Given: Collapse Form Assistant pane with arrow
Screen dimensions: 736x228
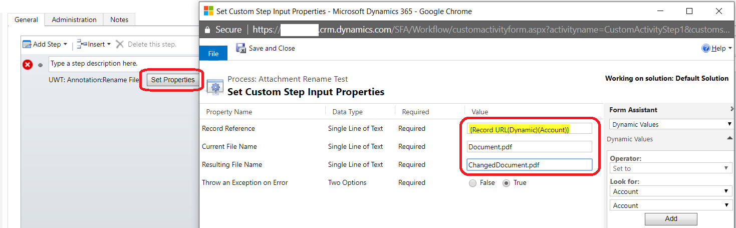Looking at the screenshot, I should [x=732, y=110].
